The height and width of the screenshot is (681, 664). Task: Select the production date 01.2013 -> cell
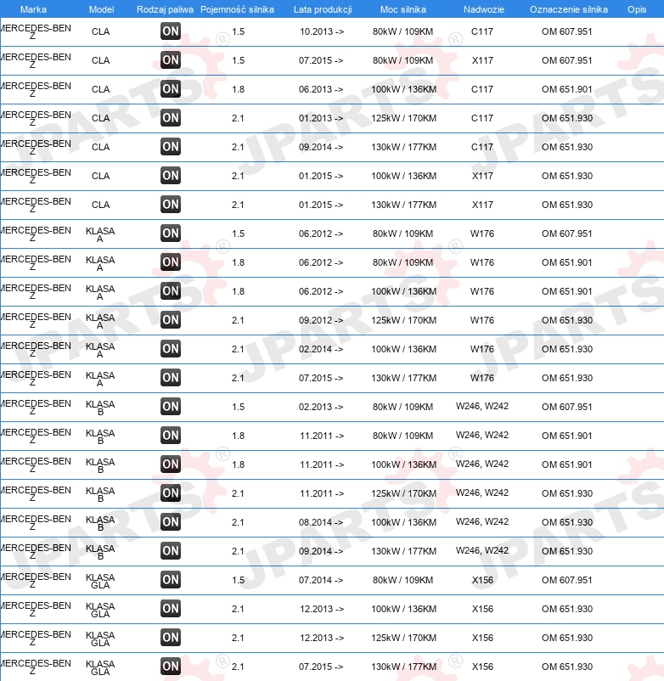tap(321, 118)
